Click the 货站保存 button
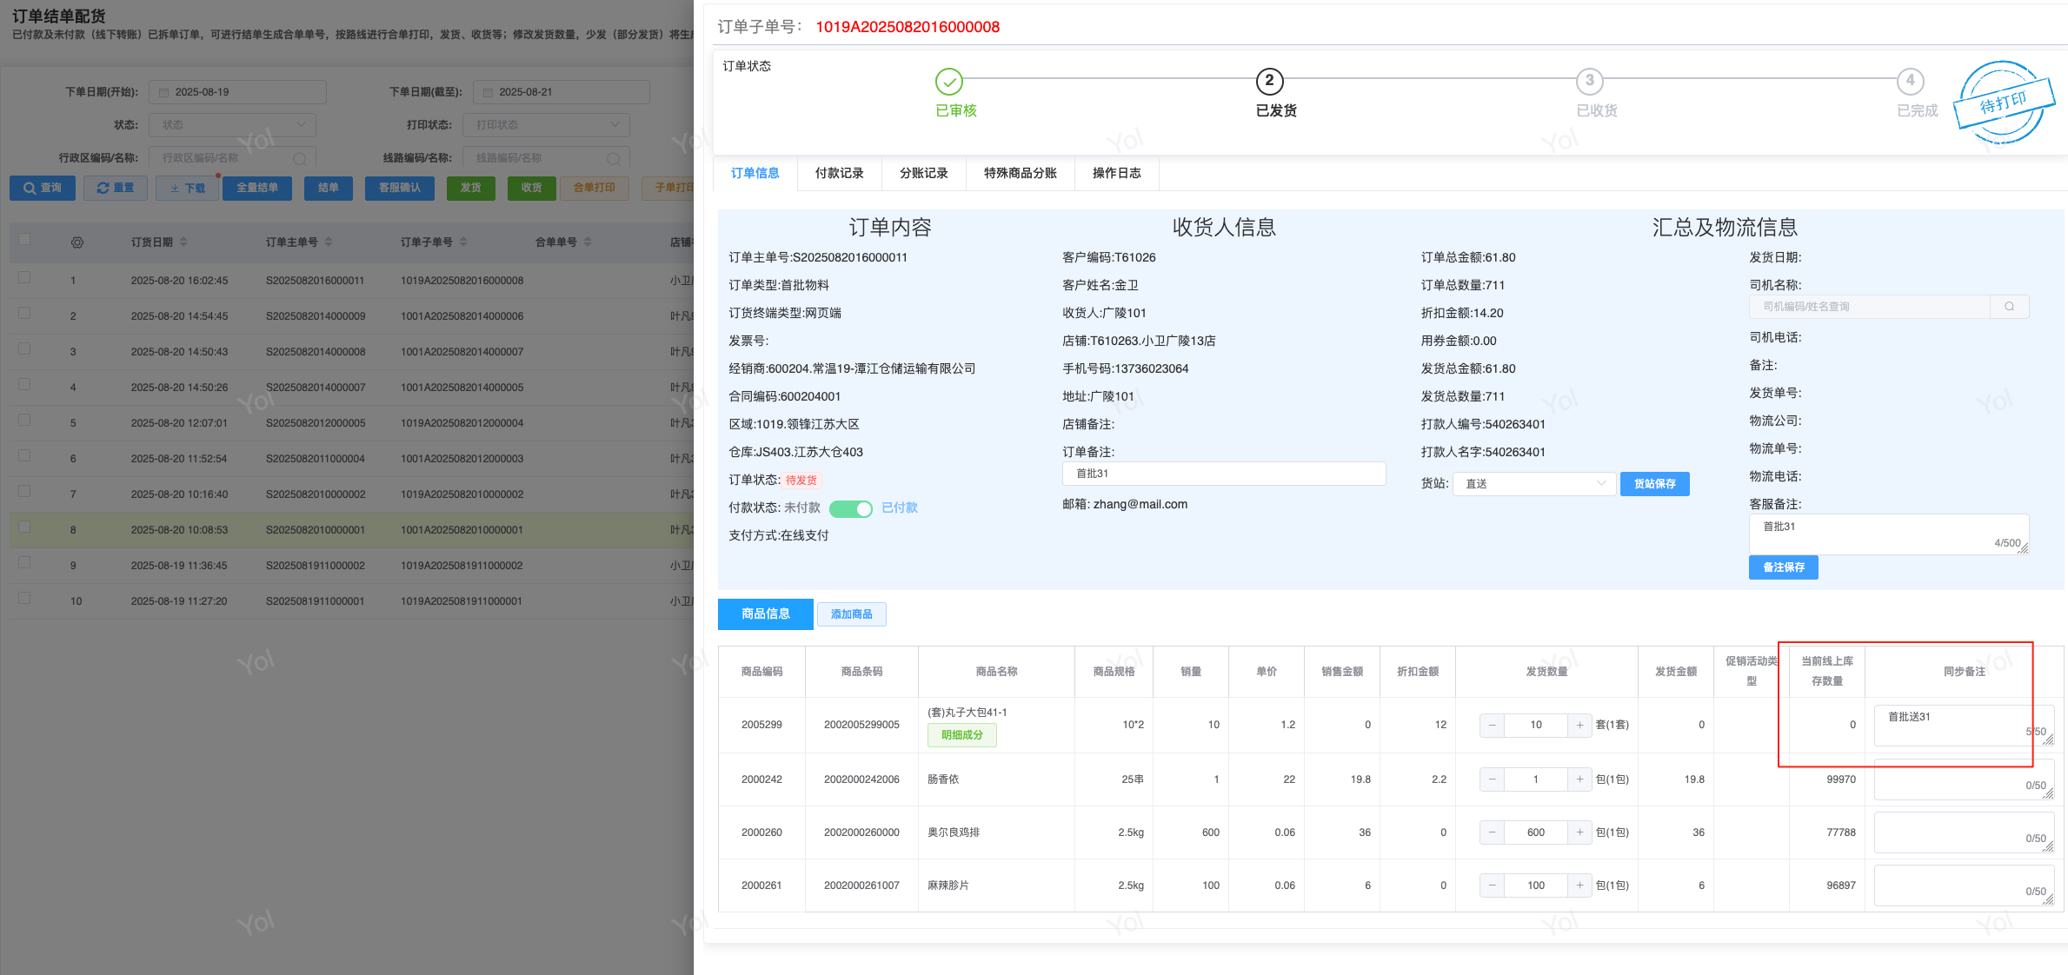The image size is (2068, 975). coord(1654,484)
